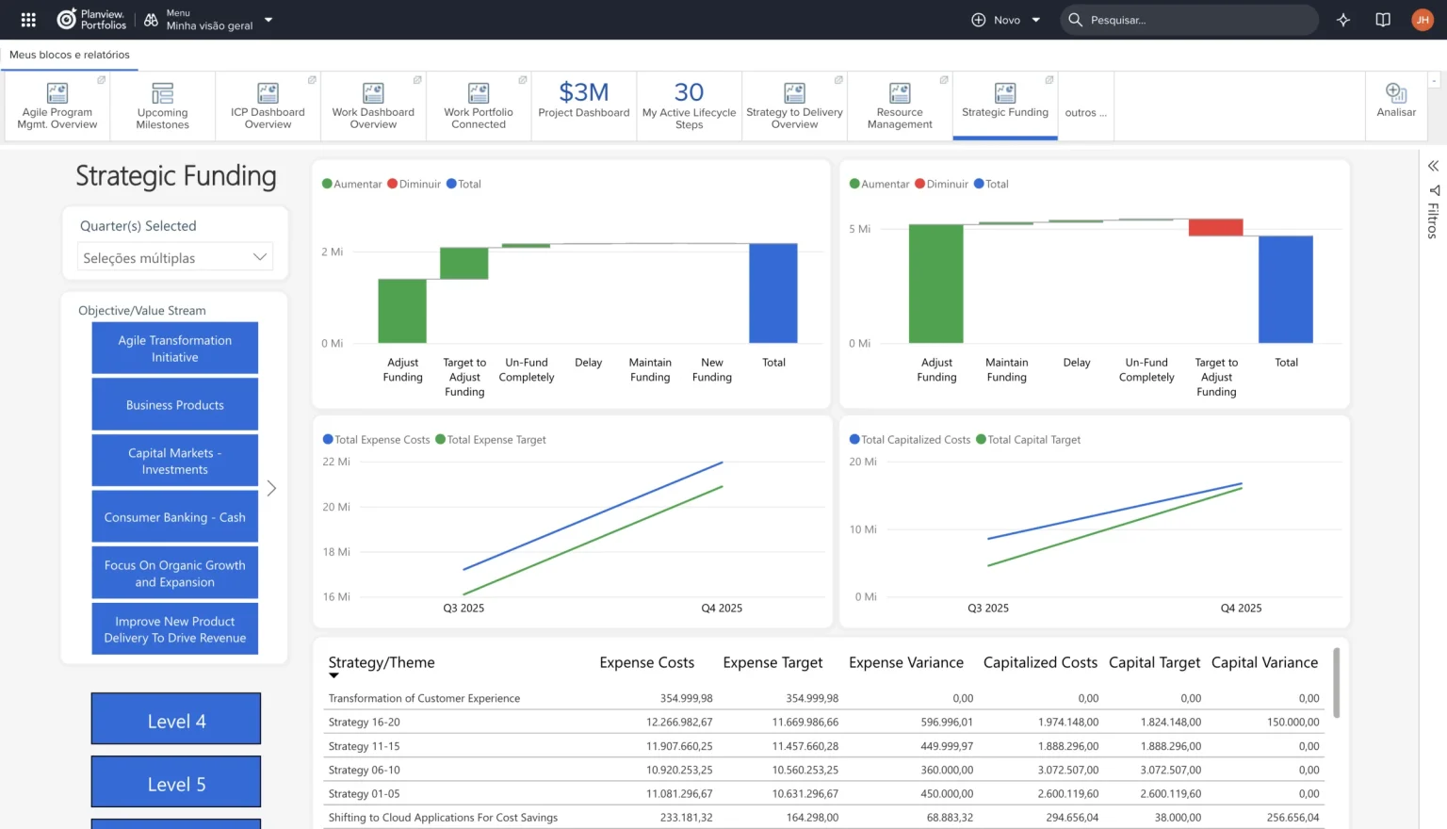The image size is (1447, 829).
Task: Open the outros ... overflow menu
Action: (x=1085, y=112)
